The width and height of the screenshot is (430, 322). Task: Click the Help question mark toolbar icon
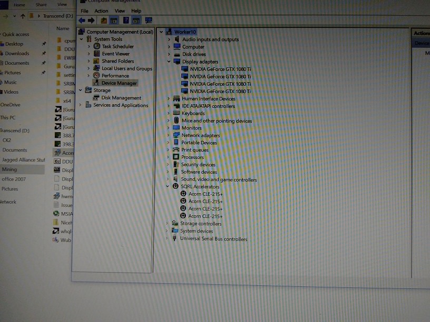pos(126,21)
